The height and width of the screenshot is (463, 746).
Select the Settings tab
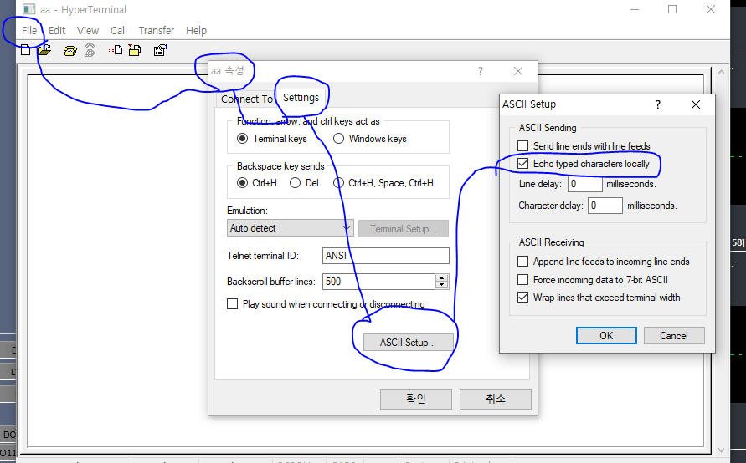(301, 98)
